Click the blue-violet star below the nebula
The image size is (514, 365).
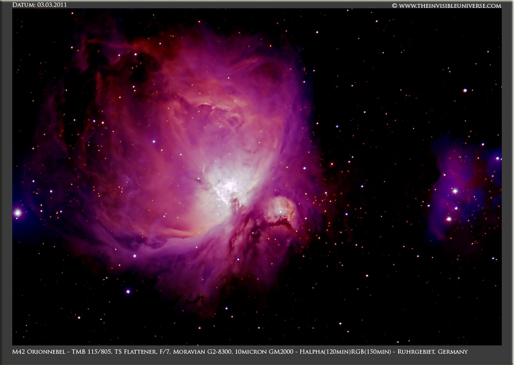pyautogui.click(x=128, y=291)
